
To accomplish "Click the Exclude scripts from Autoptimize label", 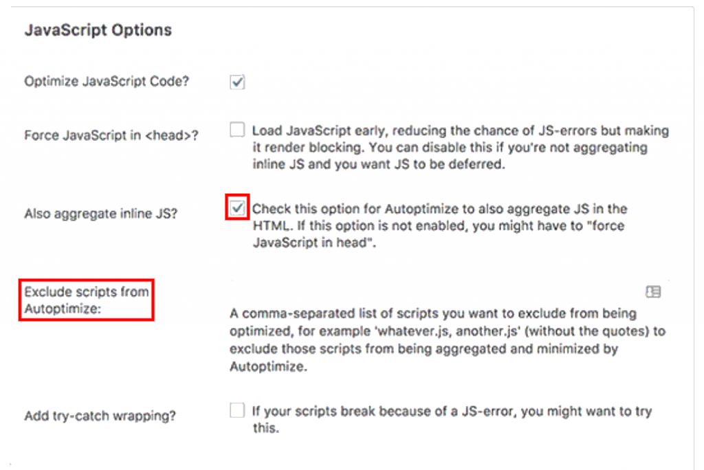I will tap(86, 299).
